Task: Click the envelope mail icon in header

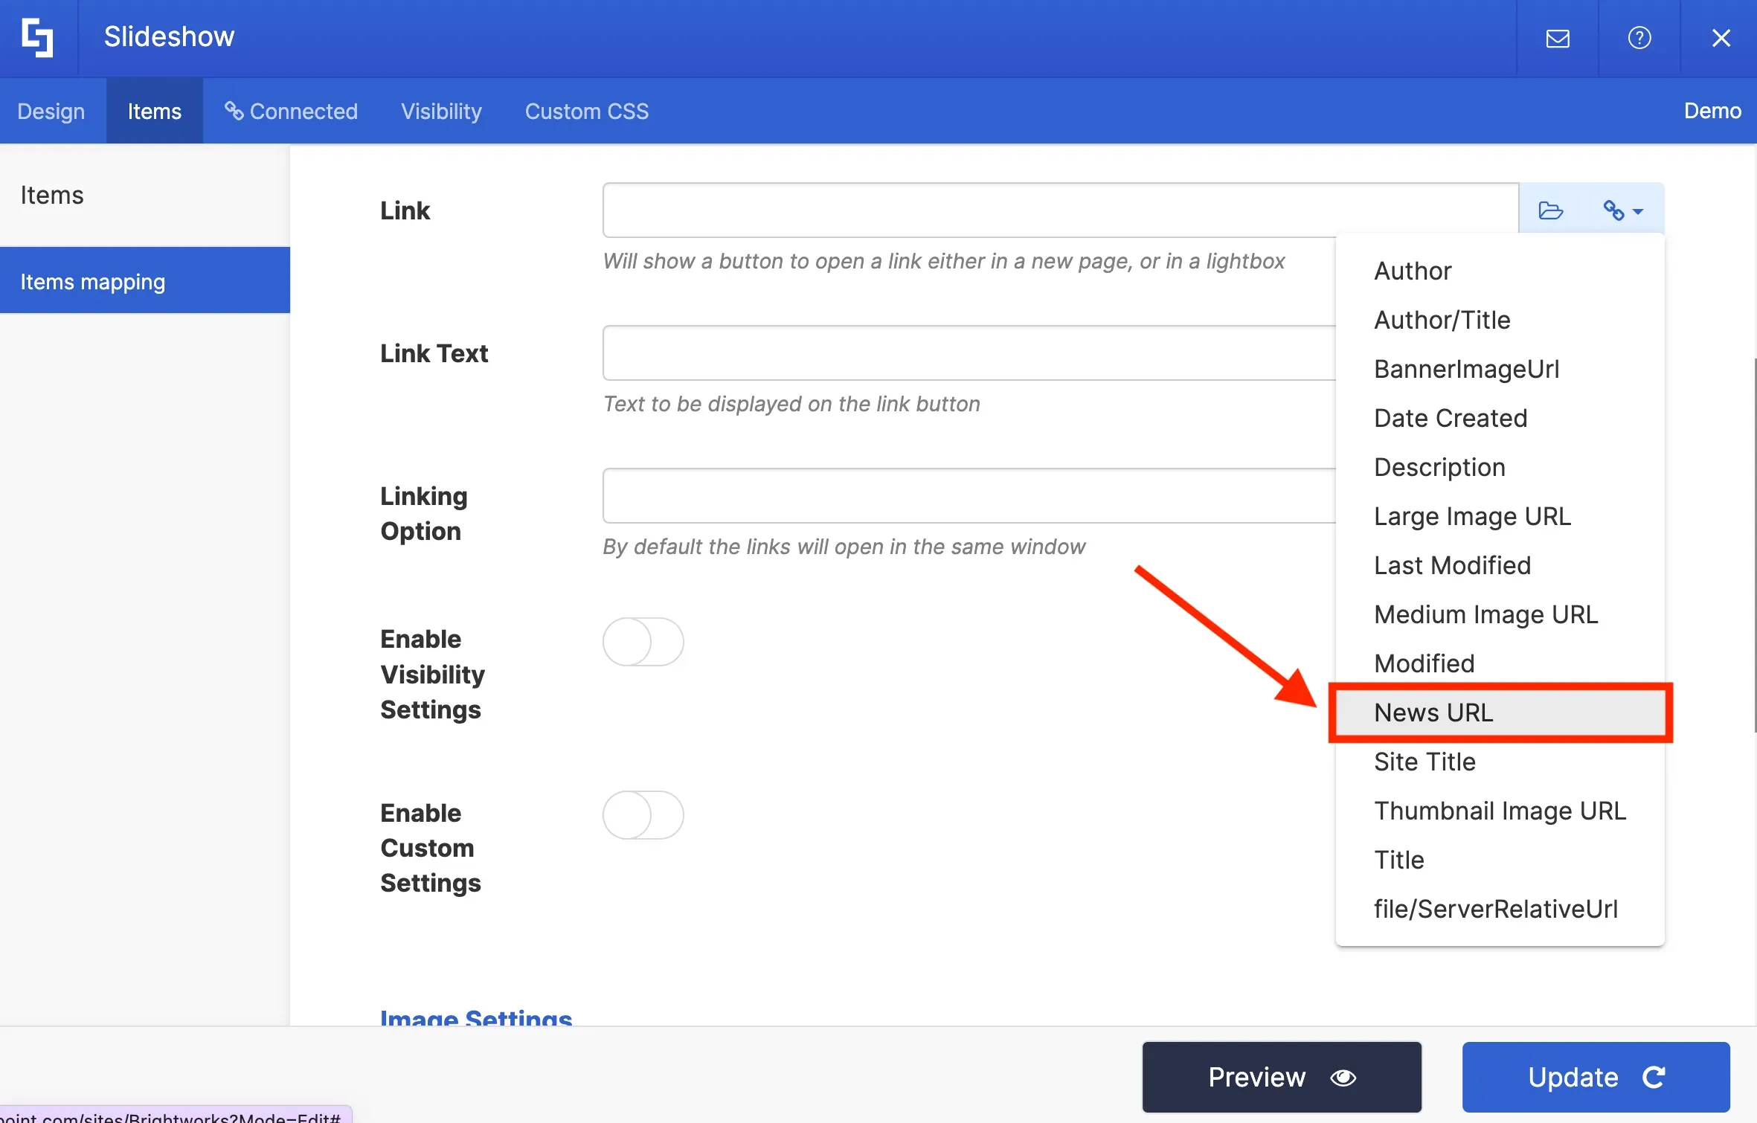Action: 1557,38
